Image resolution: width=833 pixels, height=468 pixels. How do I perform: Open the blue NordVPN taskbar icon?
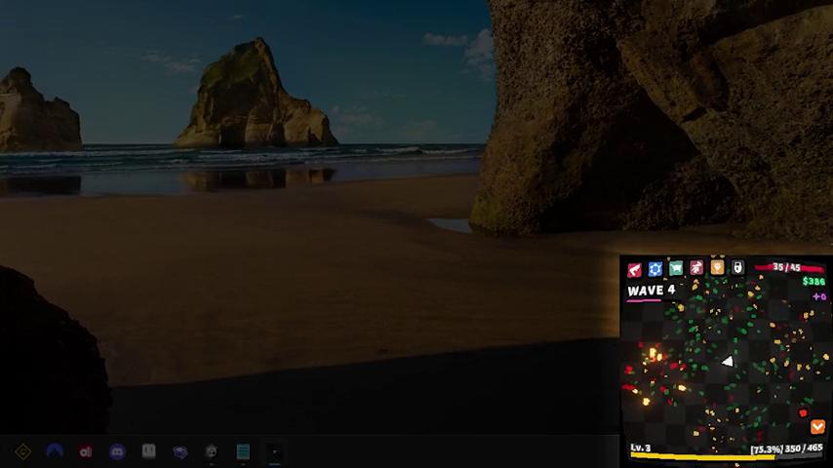click(55, 451)
